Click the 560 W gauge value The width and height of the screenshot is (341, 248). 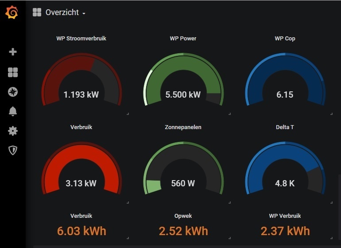pos(183,183)
